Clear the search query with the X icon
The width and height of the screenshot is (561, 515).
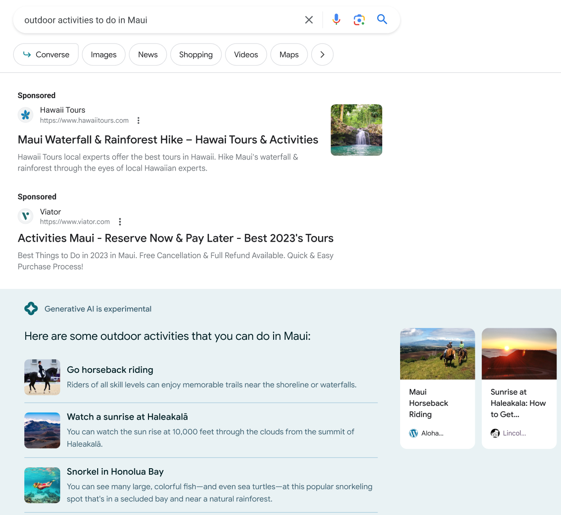click(x=309, y=20)
